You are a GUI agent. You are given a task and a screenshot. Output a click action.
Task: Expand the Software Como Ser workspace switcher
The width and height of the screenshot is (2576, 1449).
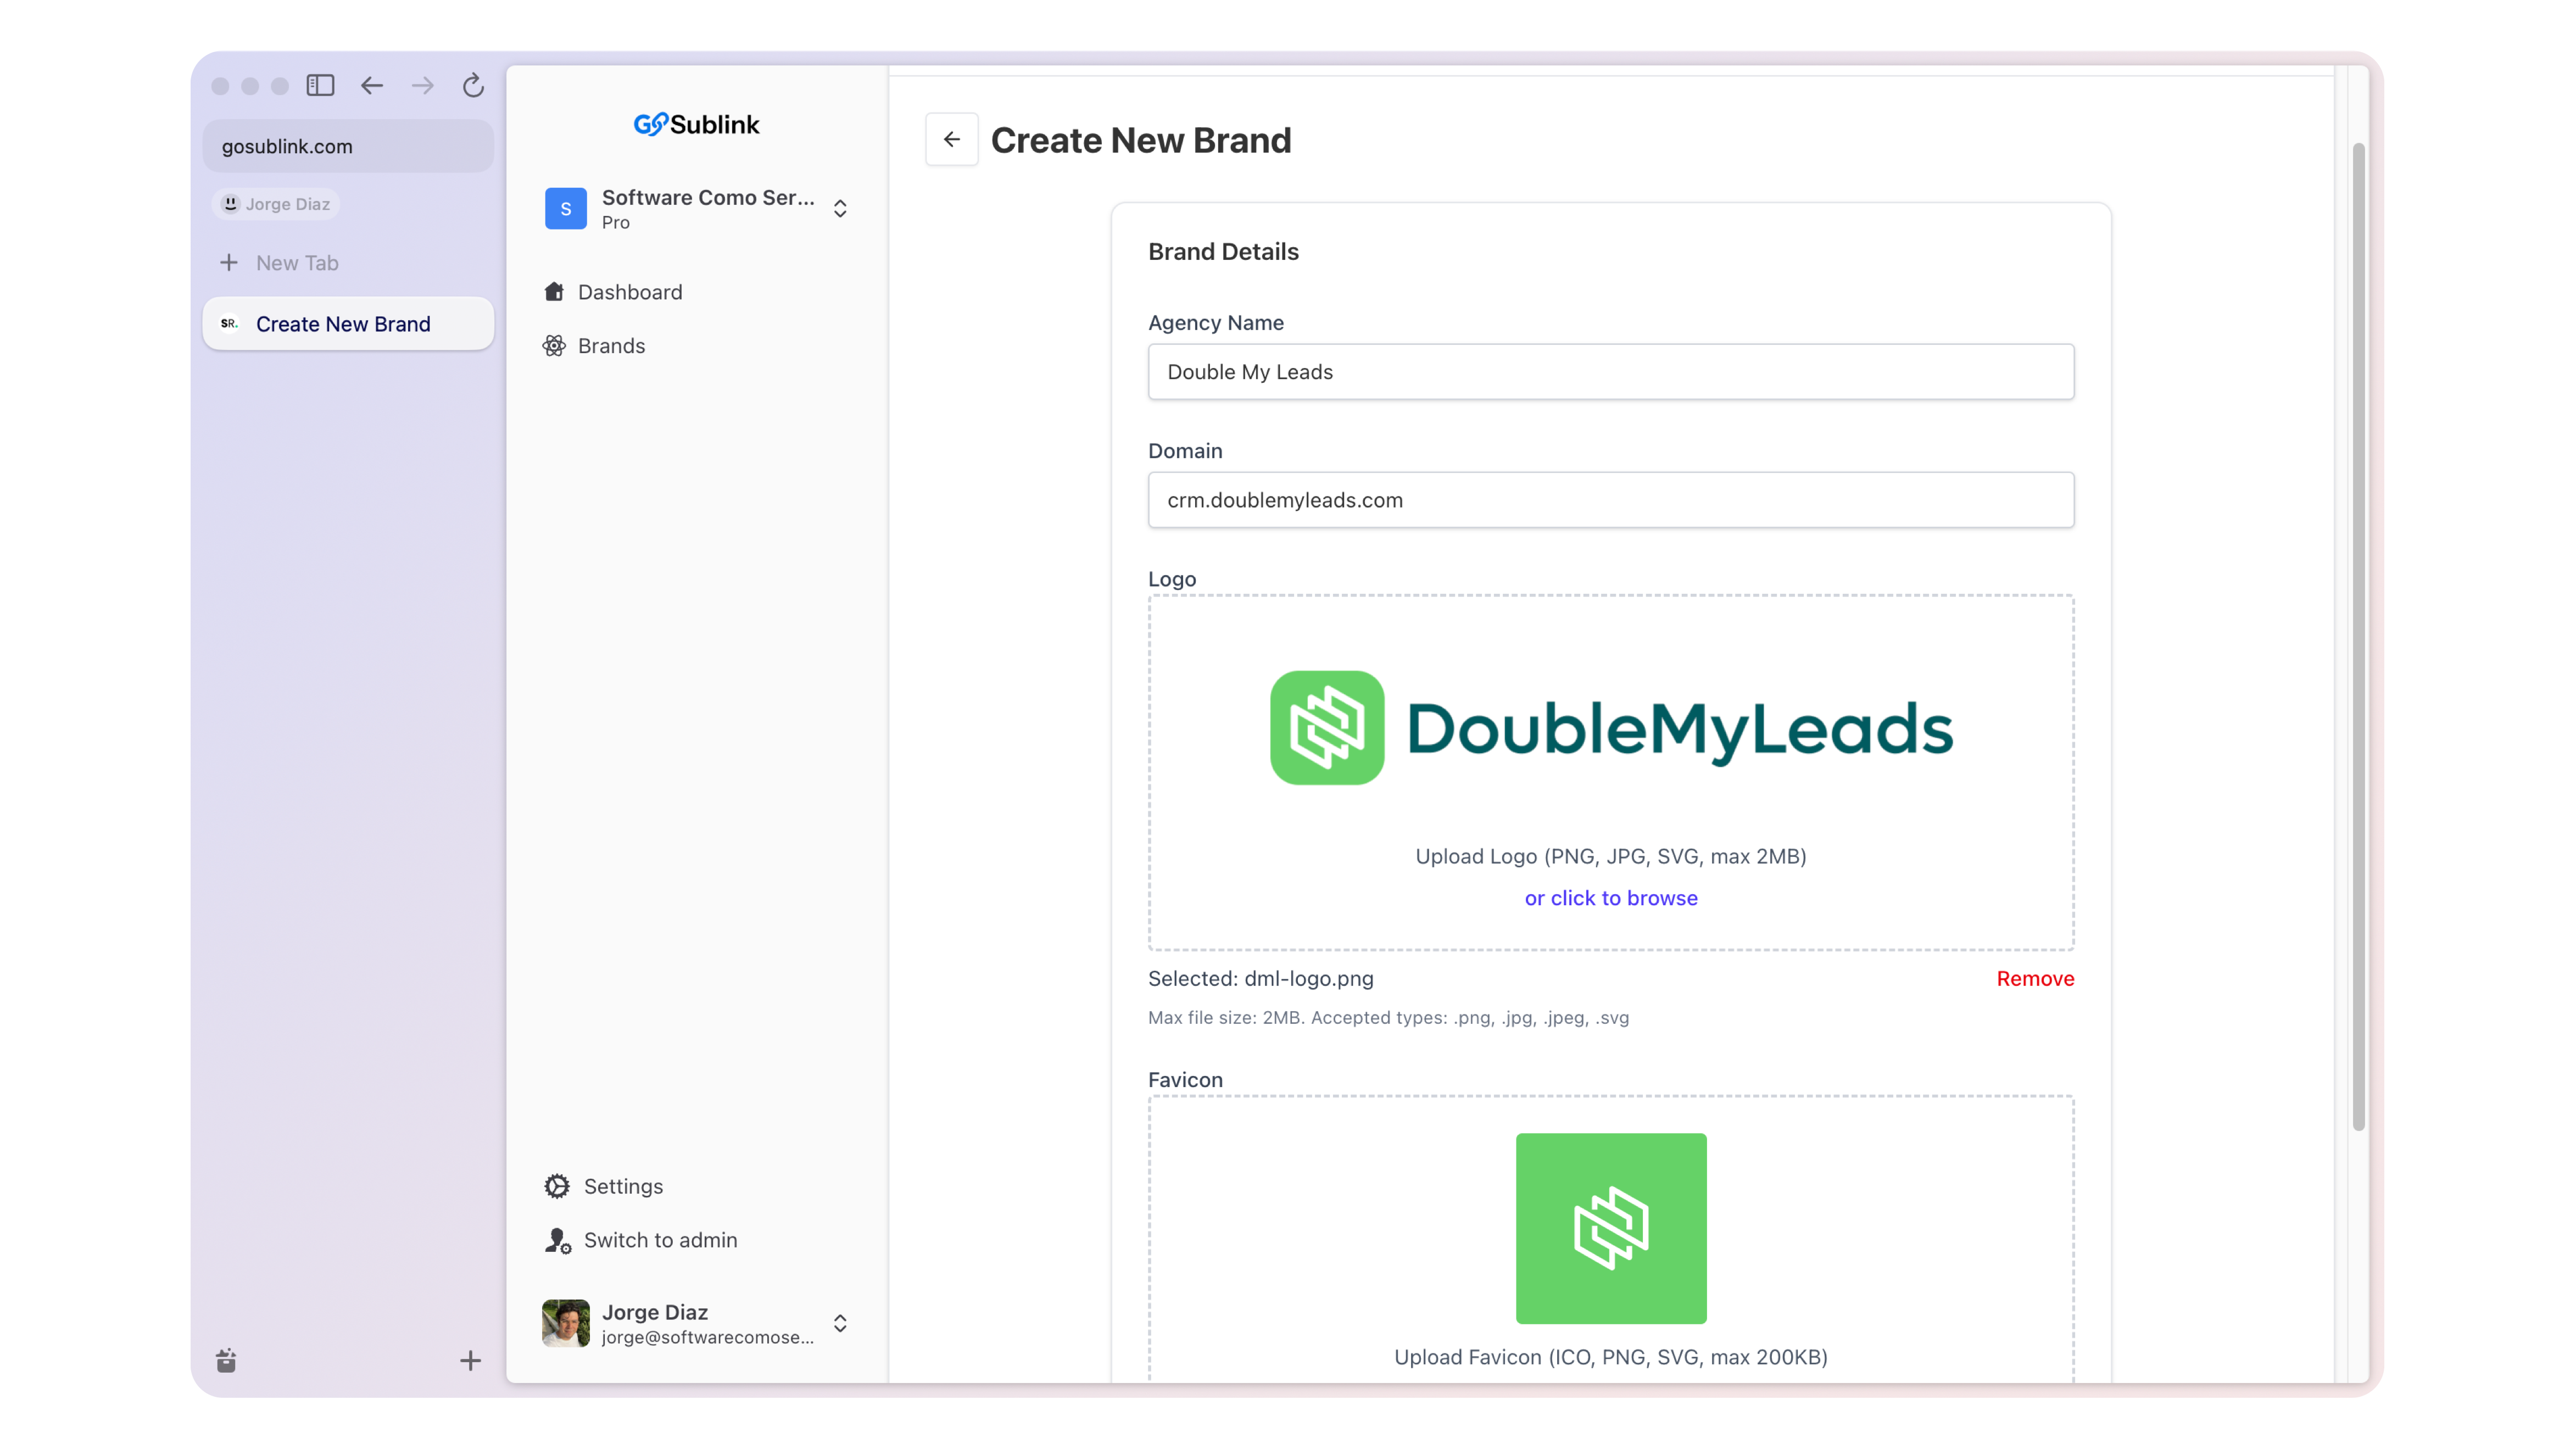click(x=840, y=208)
